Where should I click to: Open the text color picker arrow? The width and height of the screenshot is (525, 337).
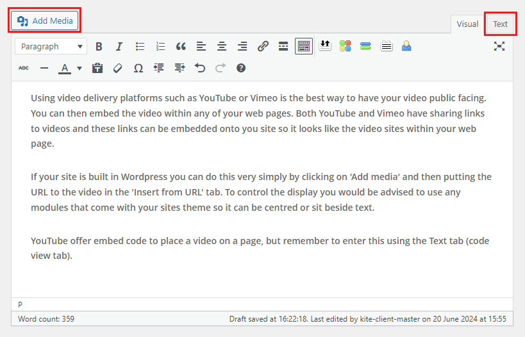click(79, 69)
